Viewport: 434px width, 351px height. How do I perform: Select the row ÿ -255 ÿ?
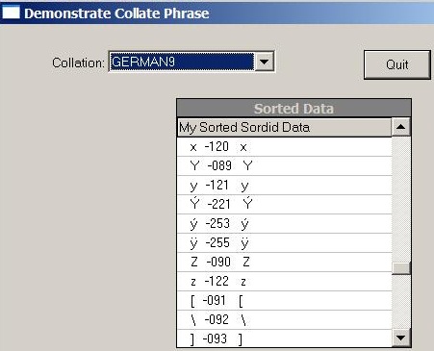tap(285, 243)
